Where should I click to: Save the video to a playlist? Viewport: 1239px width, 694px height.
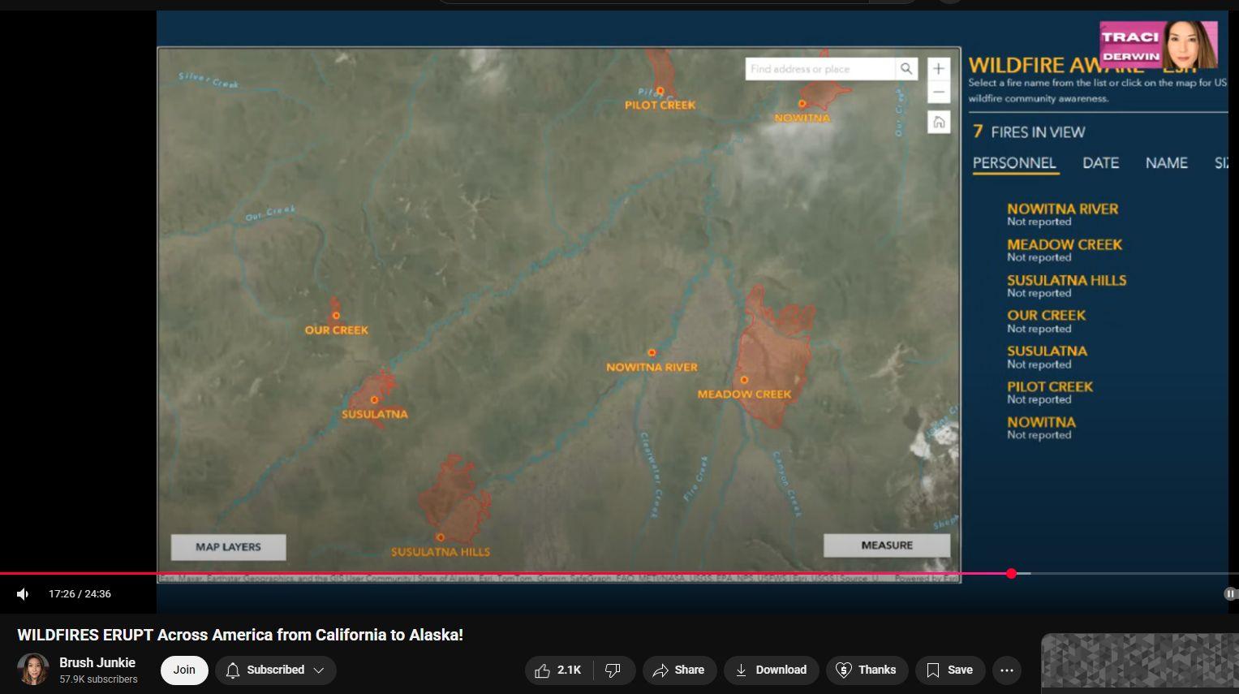(x=949, y=670)
